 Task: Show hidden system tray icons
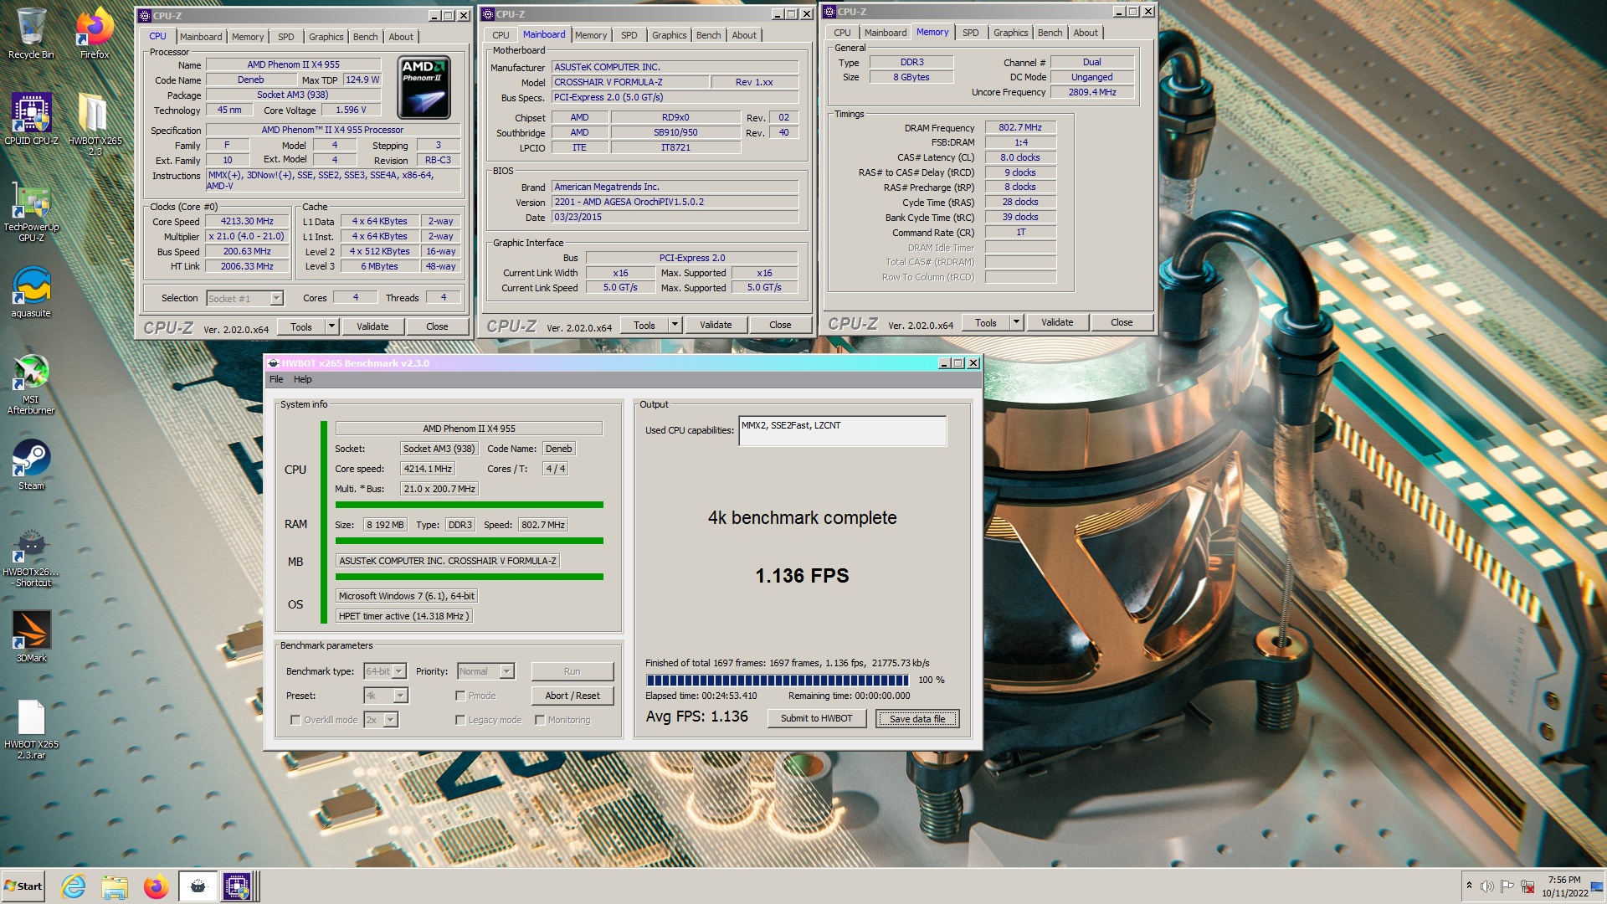pos(1469,886)
